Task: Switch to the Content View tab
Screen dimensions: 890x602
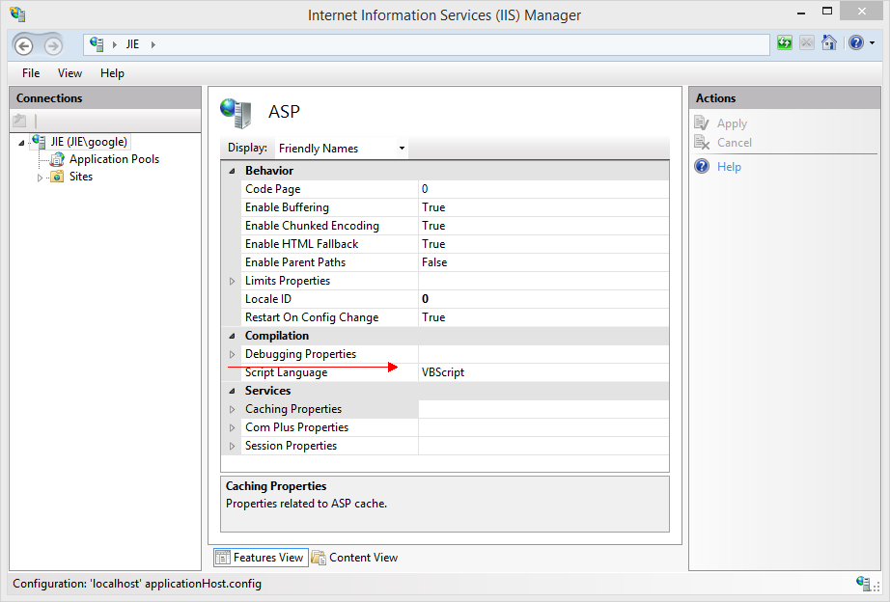Action: point(354,558)
